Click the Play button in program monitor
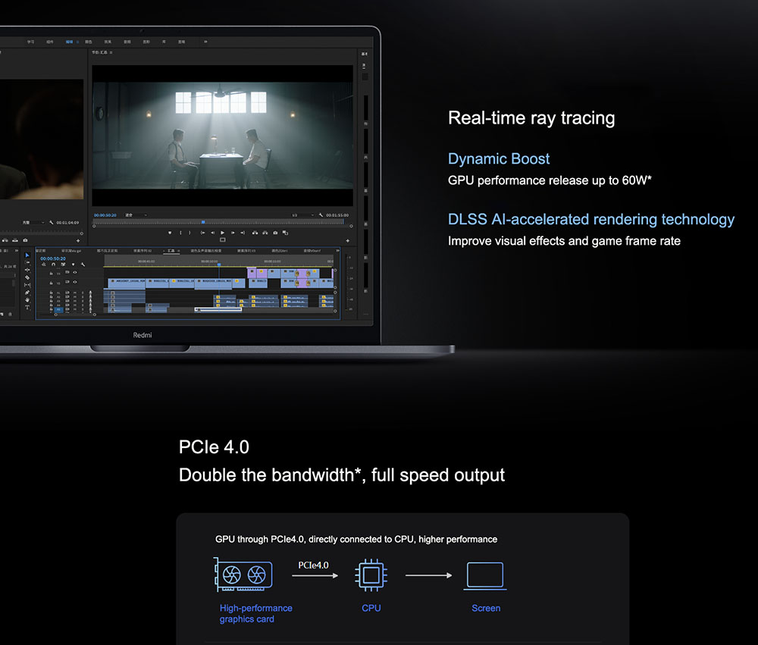The width and height of the screenshot is (758, 645). click(x=222, y=233)
